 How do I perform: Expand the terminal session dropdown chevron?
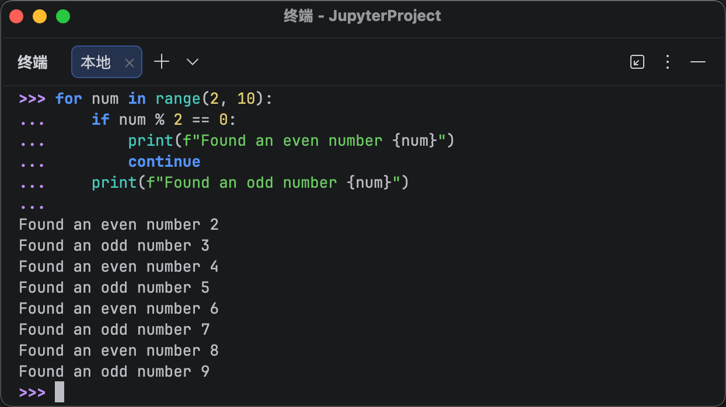(193, 62)
